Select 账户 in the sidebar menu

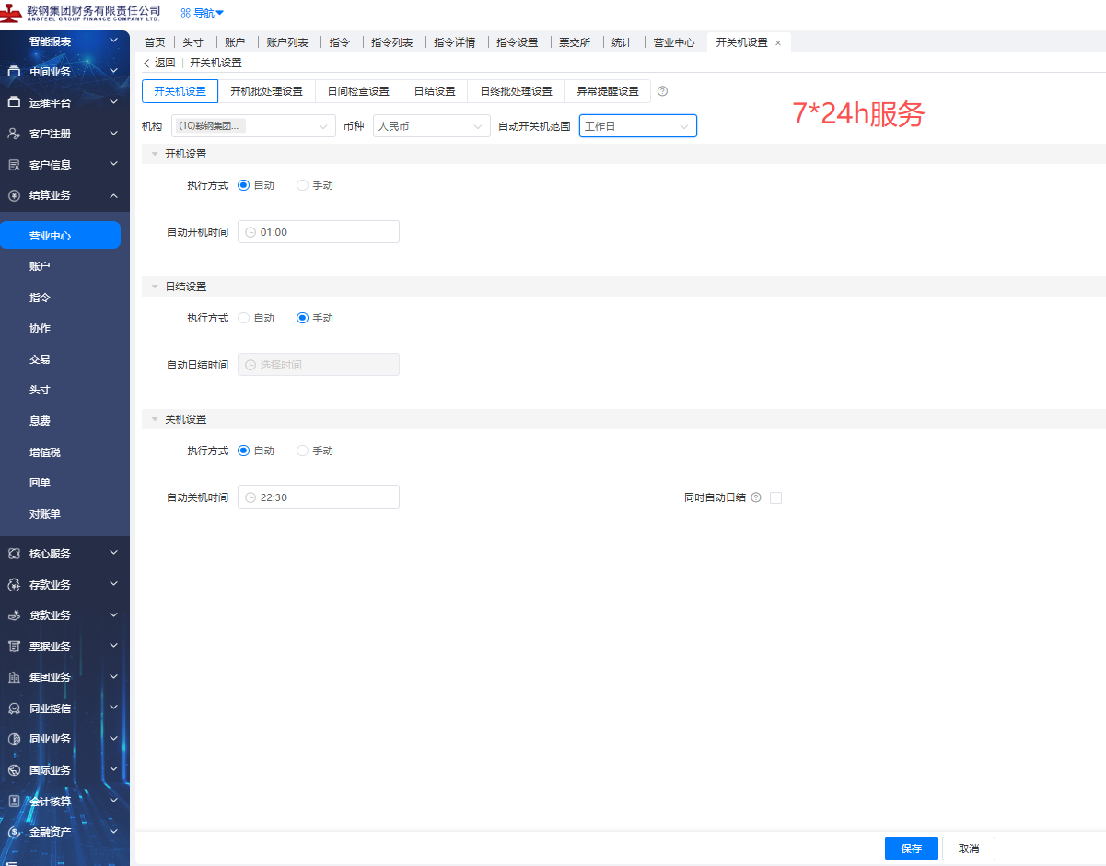(x=40, y=266)
